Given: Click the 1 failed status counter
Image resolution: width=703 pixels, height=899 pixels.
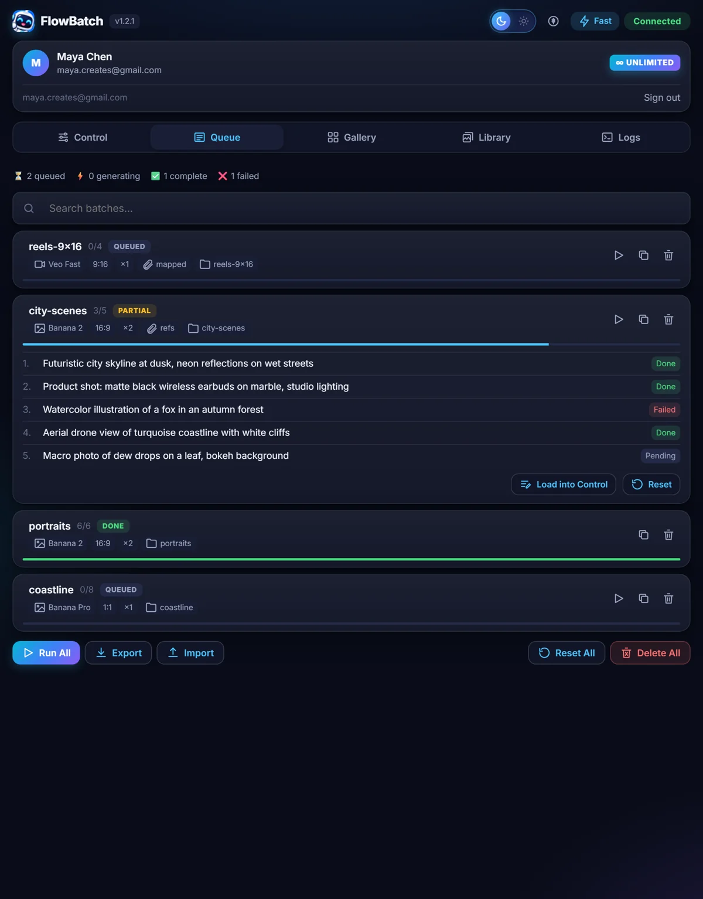Looking at the screenshot, I should click(238, 176).
